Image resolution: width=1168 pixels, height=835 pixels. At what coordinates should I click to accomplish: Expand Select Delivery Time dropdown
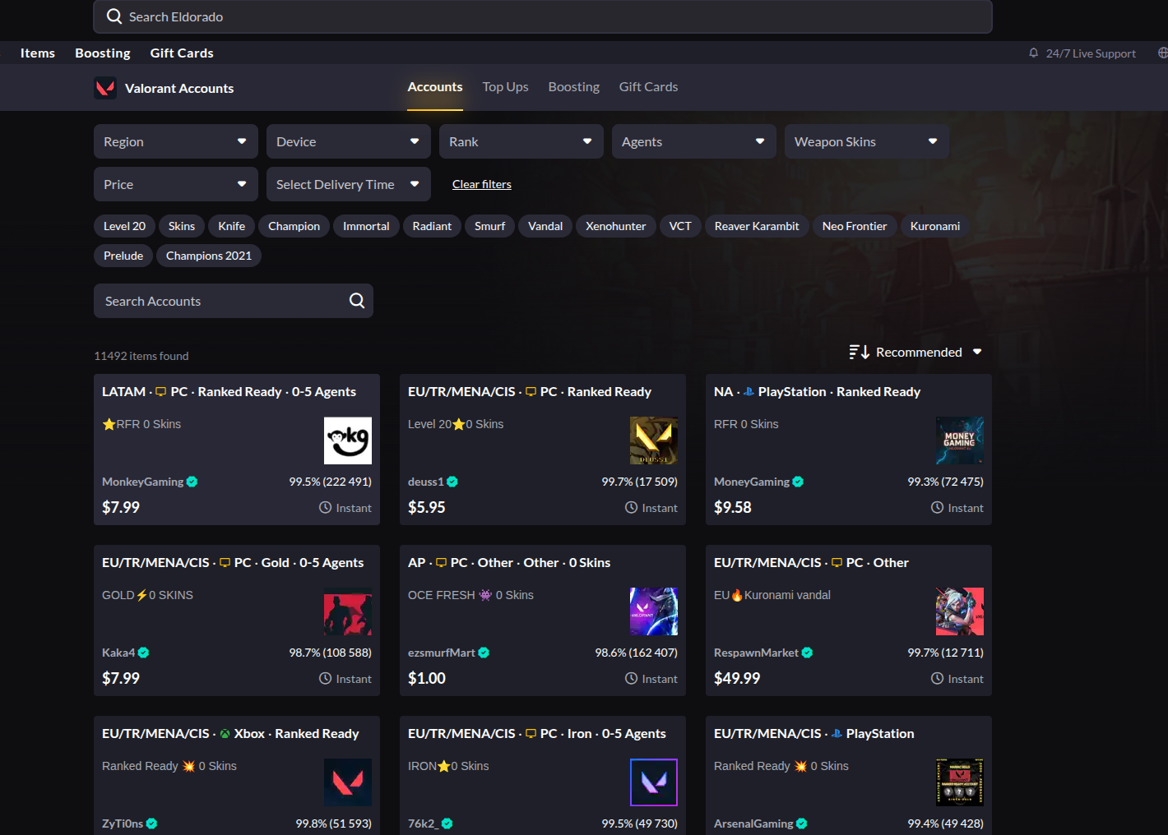click(x=348, y=184)
